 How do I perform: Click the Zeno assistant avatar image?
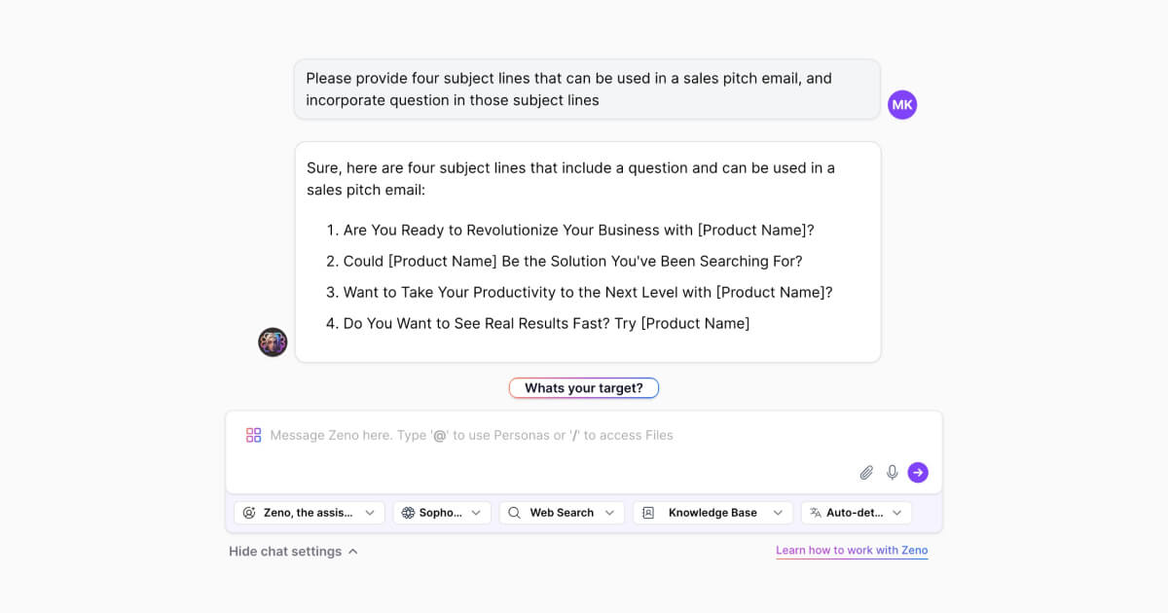(x=273, y=342)
